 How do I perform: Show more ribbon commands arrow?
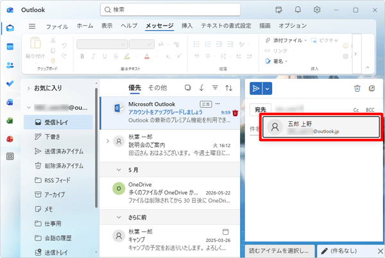click(x=355, y=54)
